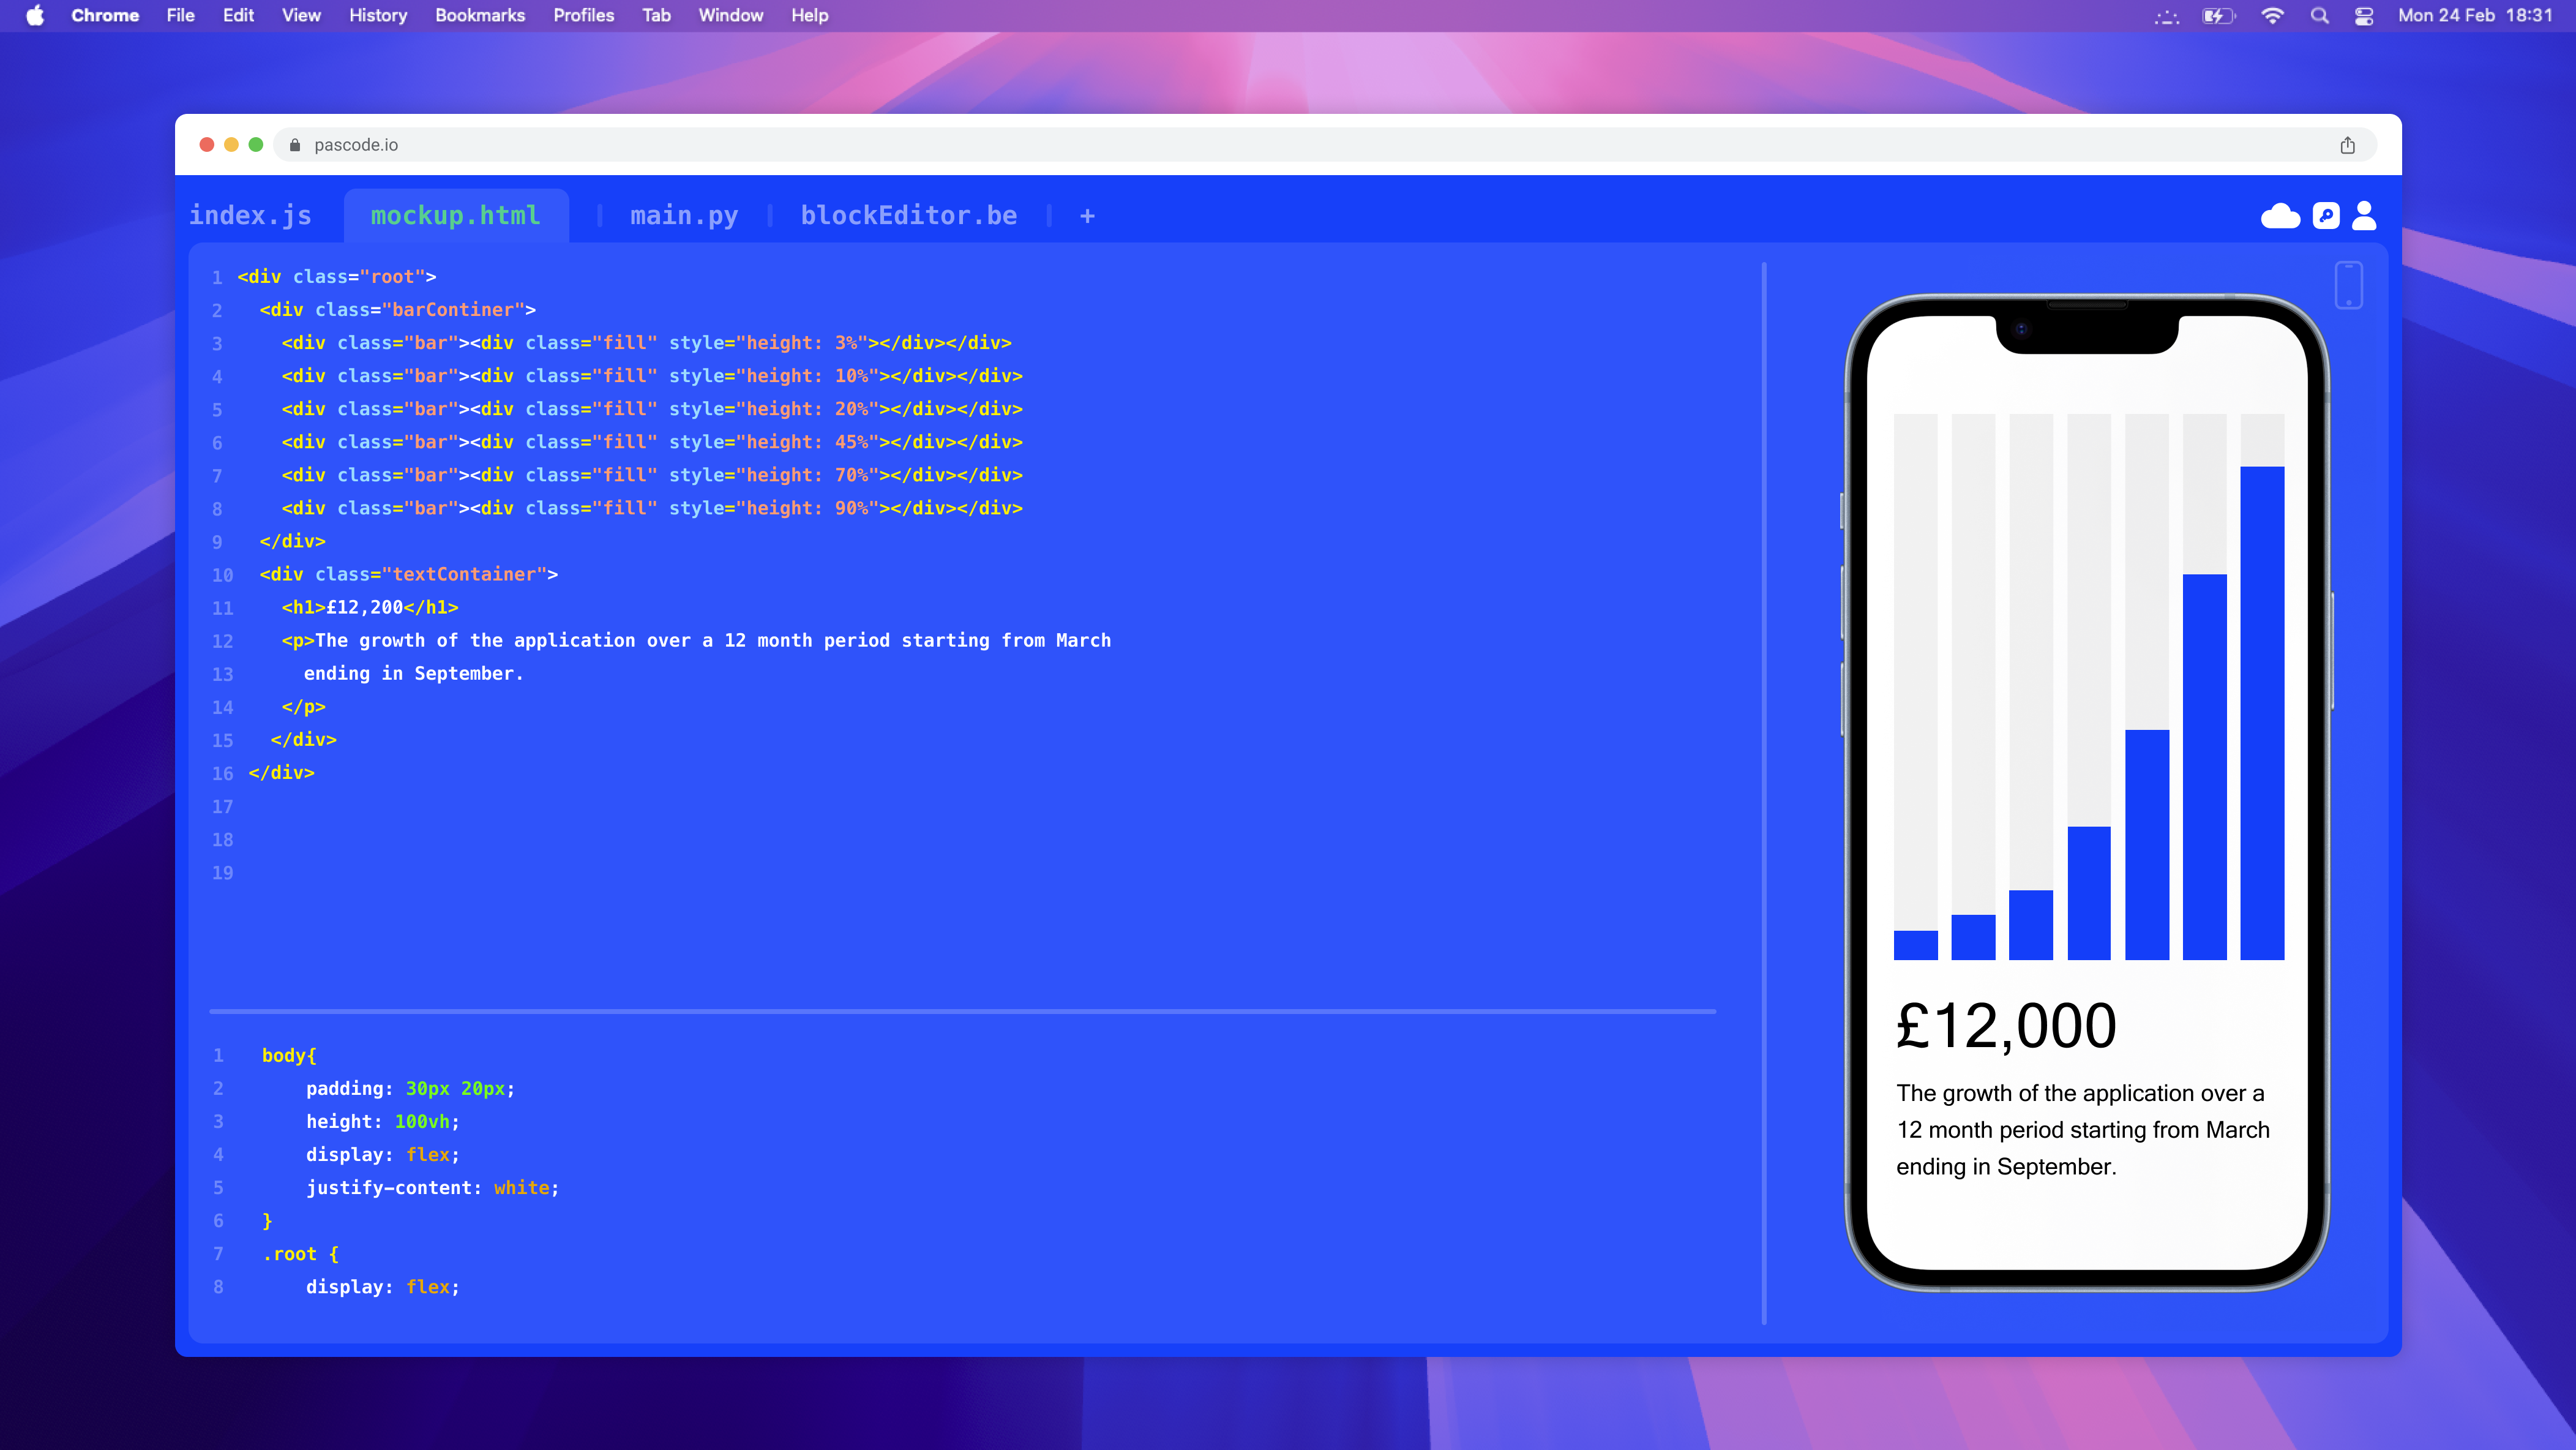Screen dimensions: 2576x1450
Task: Open macOS Control Center icon
Action: (x=2364, y=16)
